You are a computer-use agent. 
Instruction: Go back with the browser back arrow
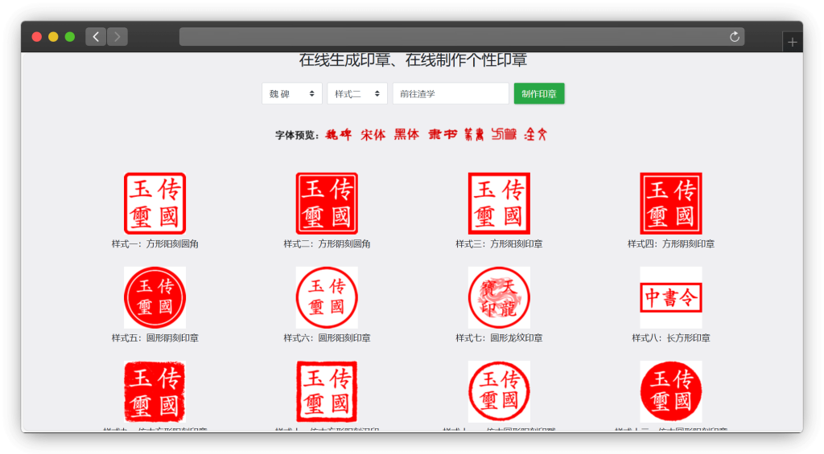pyautogui.click(x=96, y=37)
